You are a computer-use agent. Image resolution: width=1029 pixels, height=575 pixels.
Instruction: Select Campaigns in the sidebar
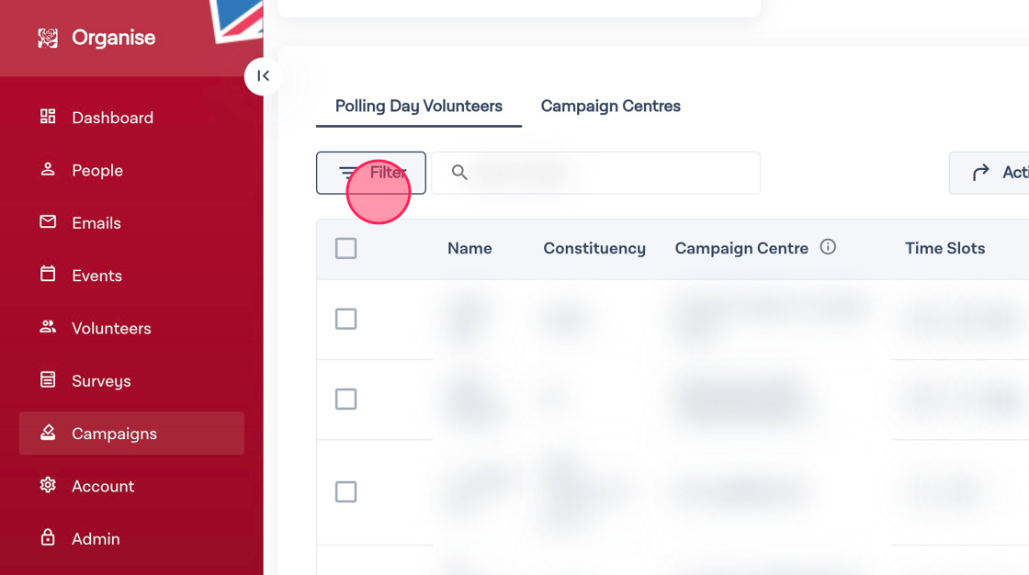click(114, 434)
